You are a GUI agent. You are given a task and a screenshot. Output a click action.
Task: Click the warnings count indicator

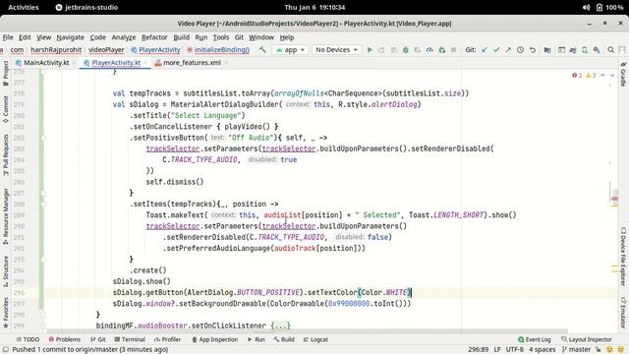coord(591,76)
